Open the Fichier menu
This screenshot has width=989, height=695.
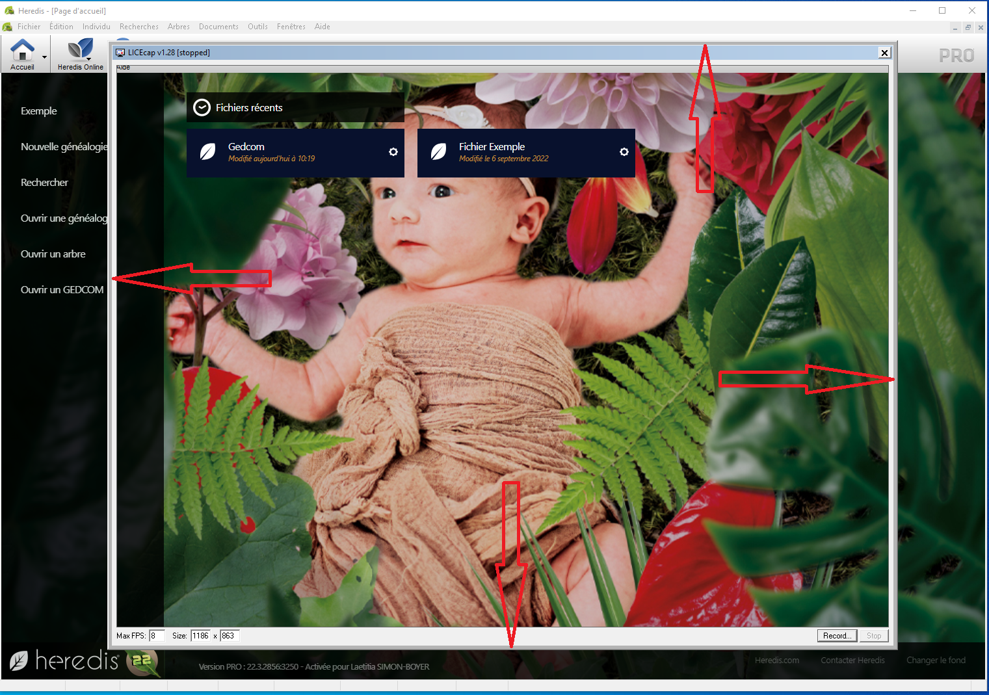29,27
